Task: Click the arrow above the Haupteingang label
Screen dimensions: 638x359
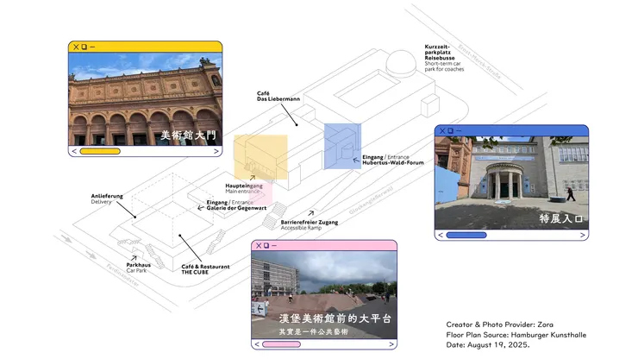Action: pyautogui.click(x=253, y=178)
